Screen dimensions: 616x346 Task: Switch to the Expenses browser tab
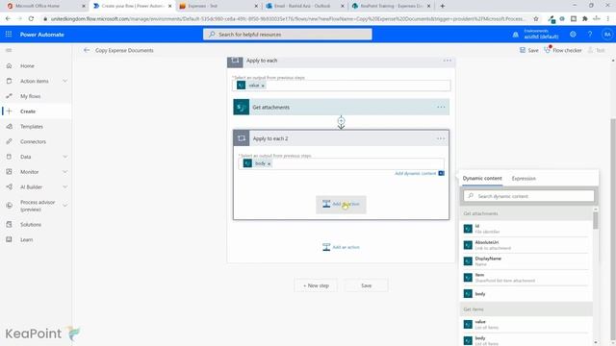coord(218,6)
